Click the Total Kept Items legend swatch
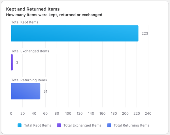The width and height of the screenshot is (170, 135). coord(20,125)
